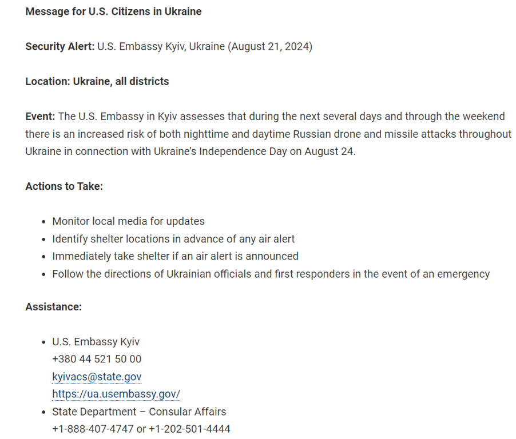This screenshot has height=439, width=516.
Task: Click the embassy phone number +380 44 521 50 00
Action: pos(97,359)
